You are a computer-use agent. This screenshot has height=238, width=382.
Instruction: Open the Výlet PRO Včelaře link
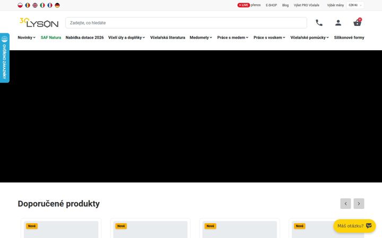pos(307,5)
